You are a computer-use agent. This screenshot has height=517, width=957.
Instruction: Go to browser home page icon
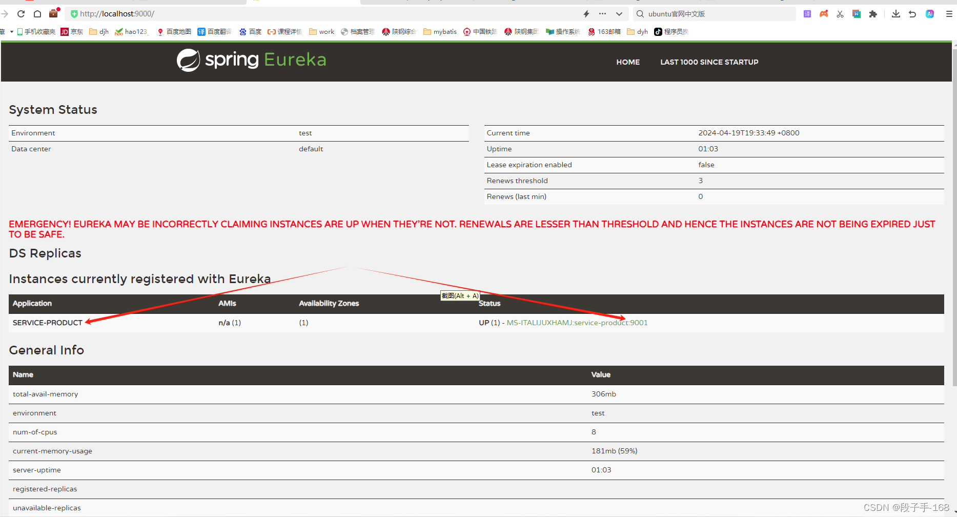click(37, 14)
